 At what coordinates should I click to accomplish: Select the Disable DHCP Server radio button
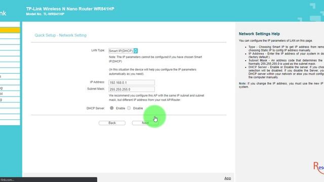coord(129,108)
